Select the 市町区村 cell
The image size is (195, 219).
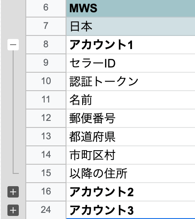131,155
